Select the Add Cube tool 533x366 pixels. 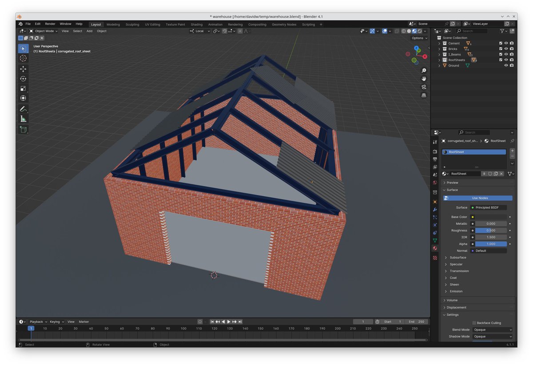coord(23,129)
